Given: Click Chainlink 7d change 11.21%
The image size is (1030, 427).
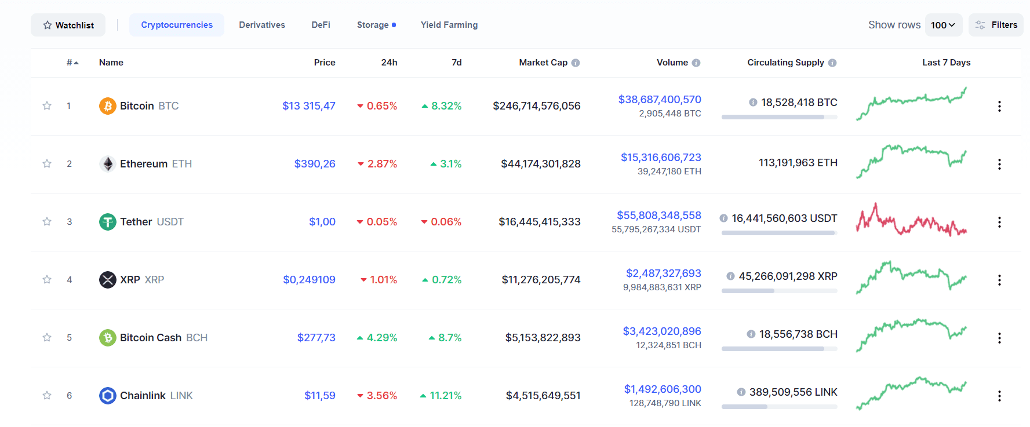Looking at the screenshot, I should [441, 396].
